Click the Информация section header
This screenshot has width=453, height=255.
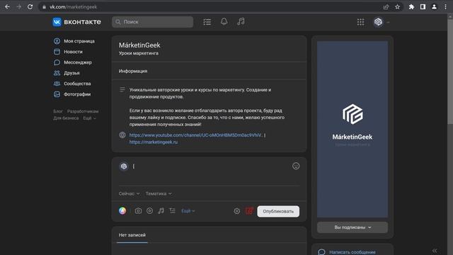tap(133, 71)
